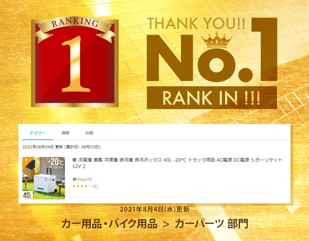Select the デイリー ranking tab
309x241 pixels.
[x=38, y=133]
